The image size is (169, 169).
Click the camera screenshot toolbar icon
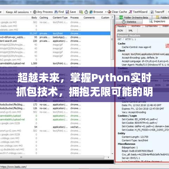point(81,12)
